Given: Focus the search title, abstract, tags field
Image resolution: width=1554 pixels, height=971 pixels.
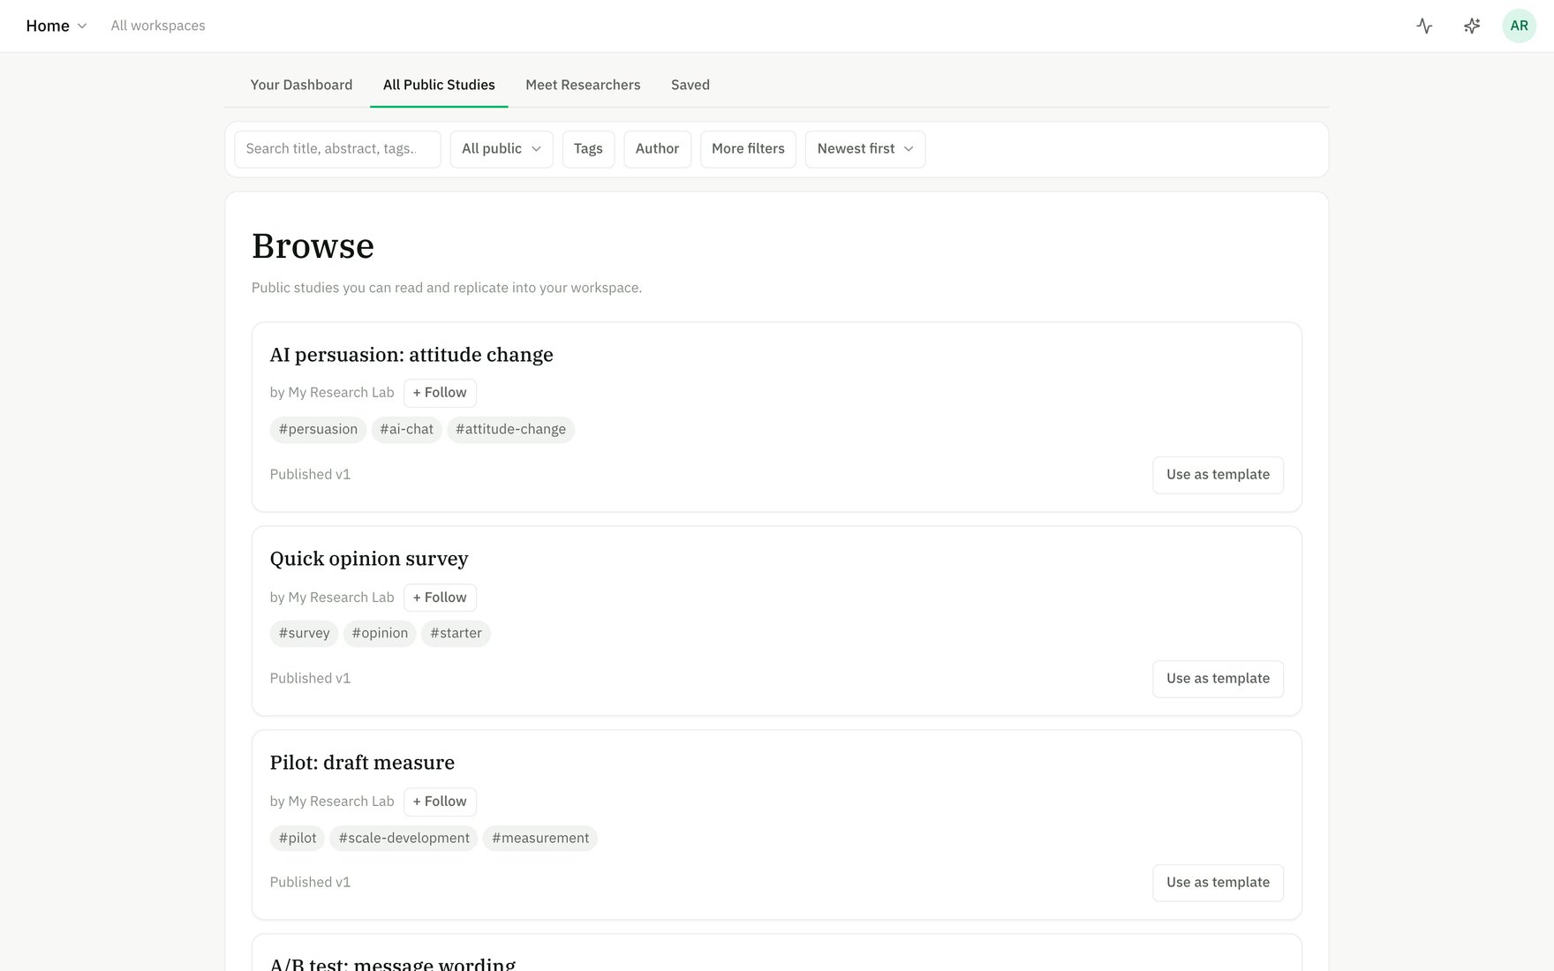Looking at the screenshot, I should click(x=337, y=149).
